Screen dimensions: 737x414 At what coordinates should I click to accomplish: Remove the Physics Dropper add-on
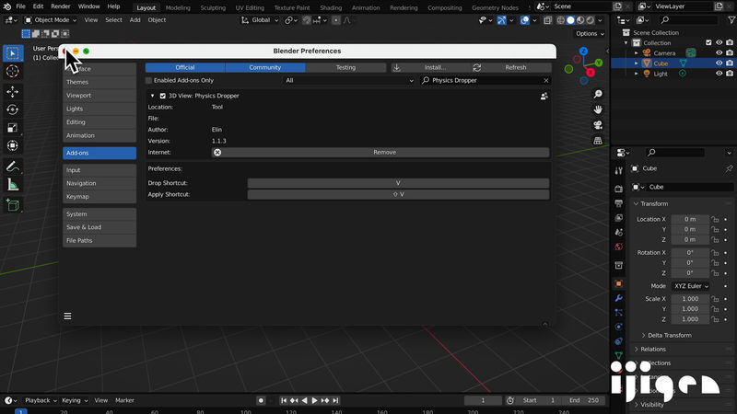pos(380,152)
